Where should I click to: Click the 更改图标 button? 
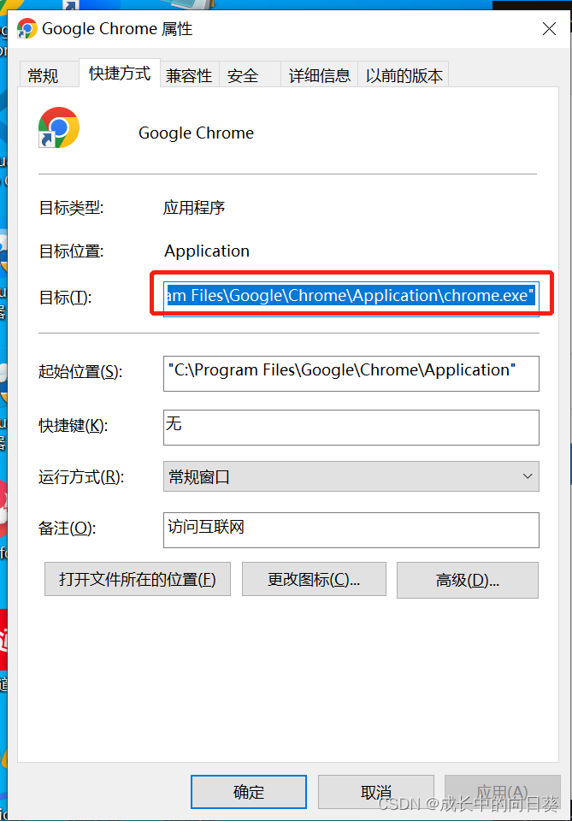click(314, 579)
